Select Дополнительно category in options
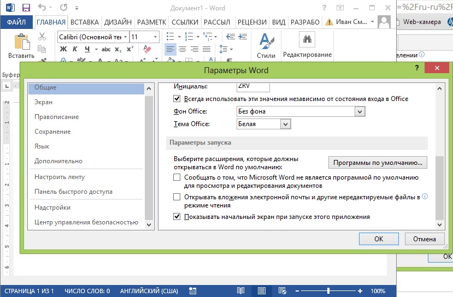Image resolution: width=453 pixels, height=297 pixels. (x=58, y=161)
